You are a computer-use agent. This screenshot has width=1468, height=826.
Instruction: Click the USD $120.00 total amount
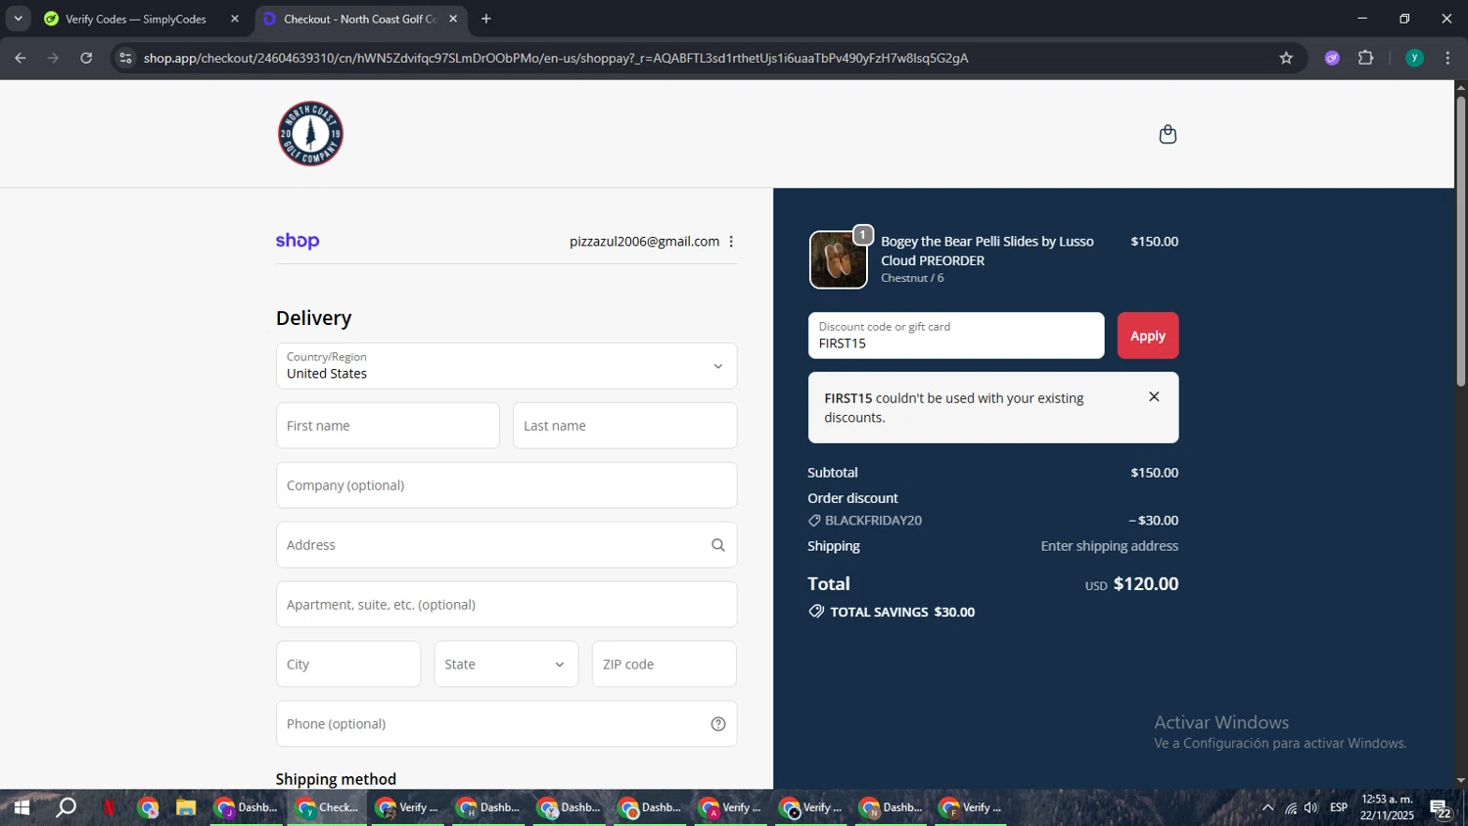click(x=1131, y=584)
